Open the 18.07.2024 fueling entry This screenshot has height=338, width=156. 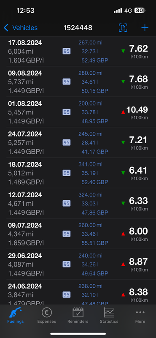click(78, 173)
